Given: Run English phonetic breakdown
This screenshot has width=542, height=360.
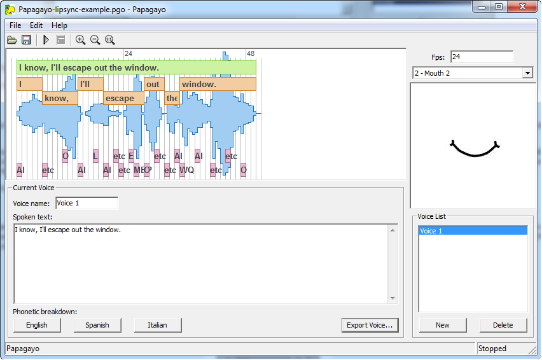Looking at the screenshot, I should pos(37,325).
